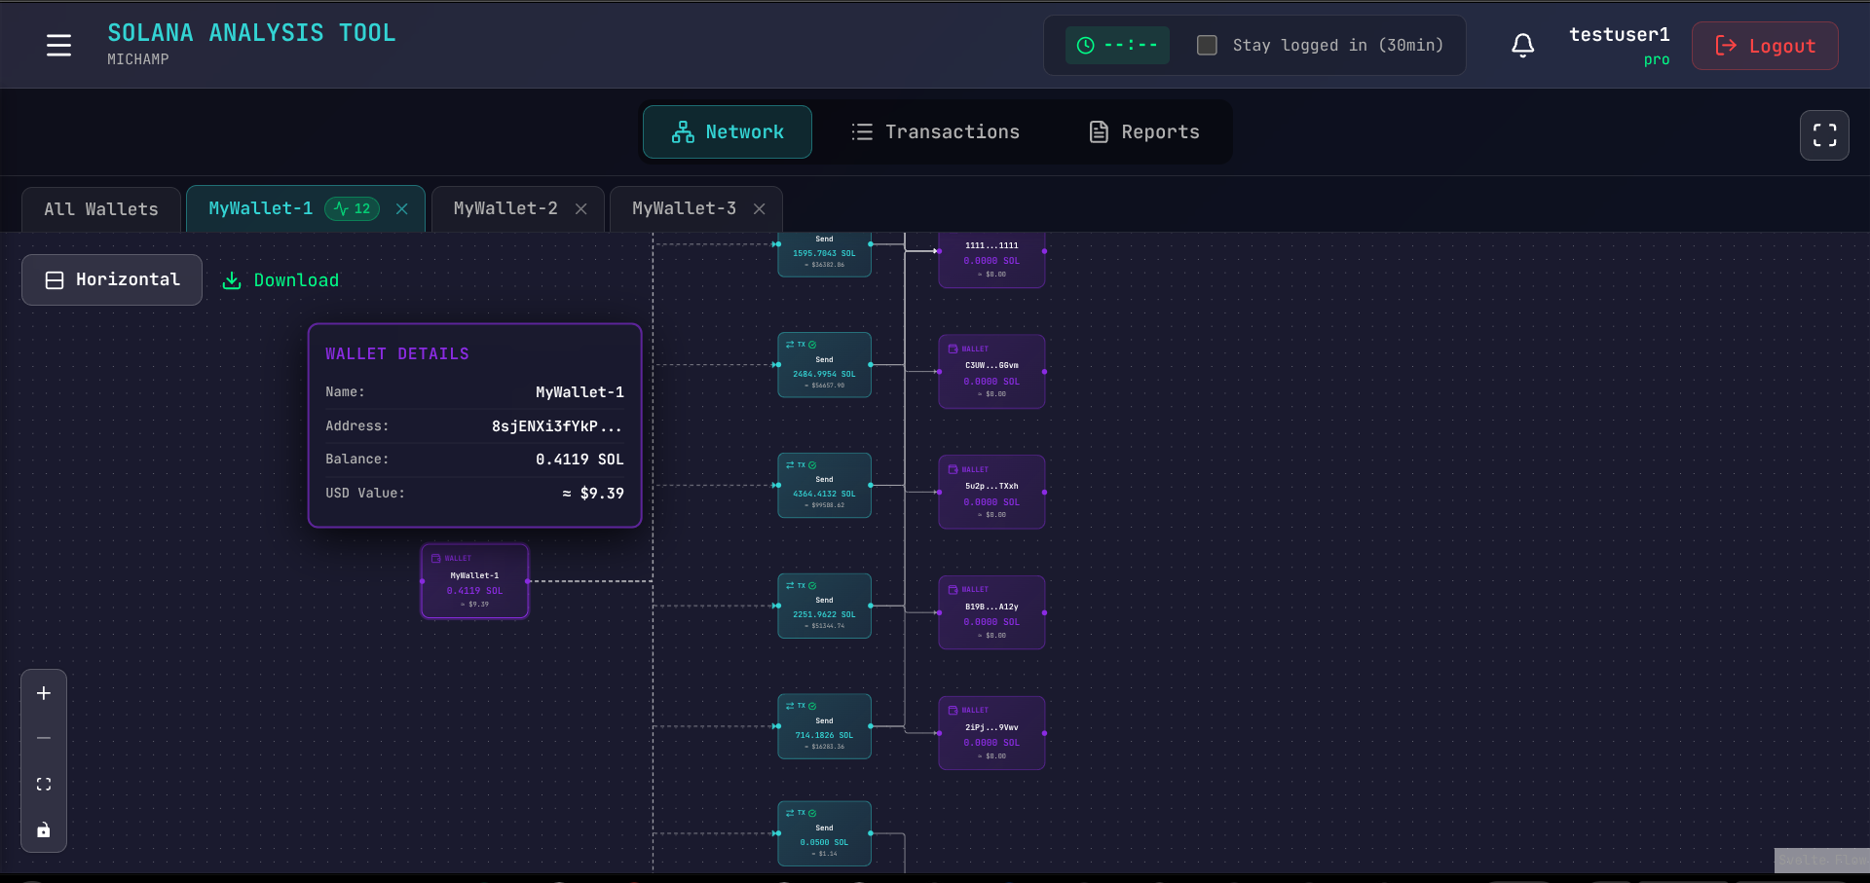
Task: Download the network graph
Action: pos(281,280)
